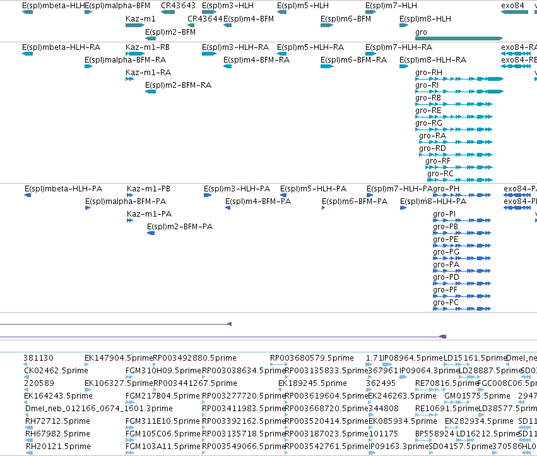Screen dimensions: 537x456
Task: Click protein E(spl)m5-HLH-PA
Action: (x=314, y=189)
